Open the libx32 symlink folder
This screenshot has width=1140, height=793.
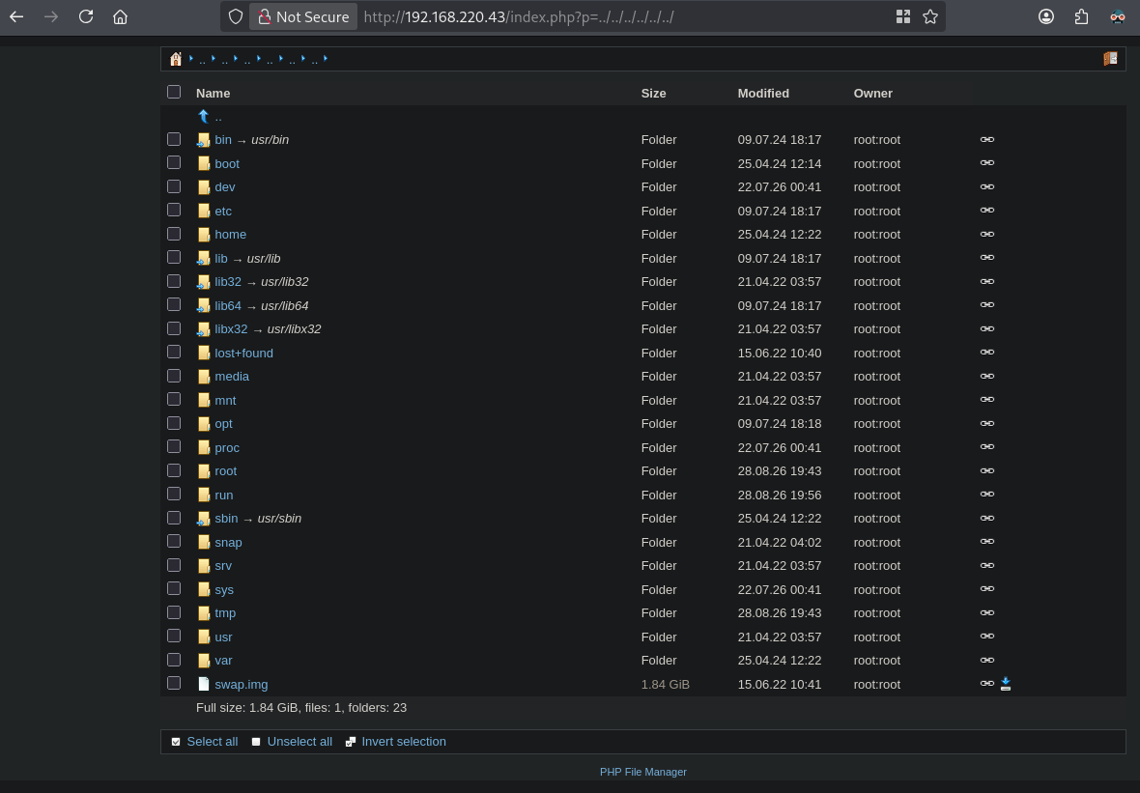(231, 329)
